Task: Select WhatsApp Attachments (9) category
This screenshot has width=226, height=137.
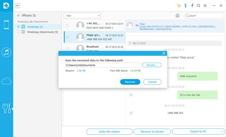Action: (42, 32)
